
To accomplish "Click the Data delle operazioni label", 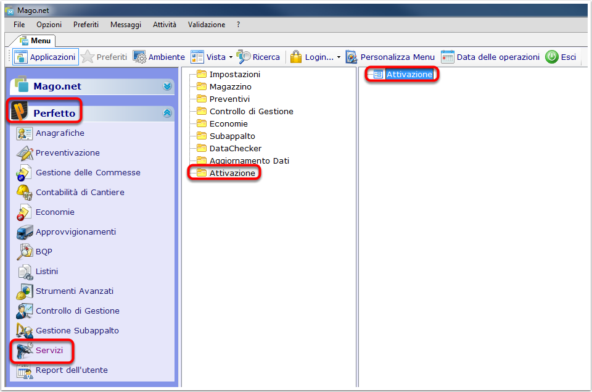I will point(498,57).
